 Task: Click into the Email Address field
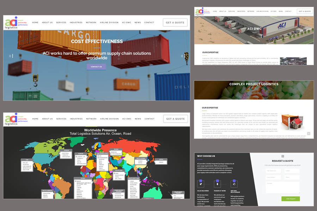(x=273, y=178)
